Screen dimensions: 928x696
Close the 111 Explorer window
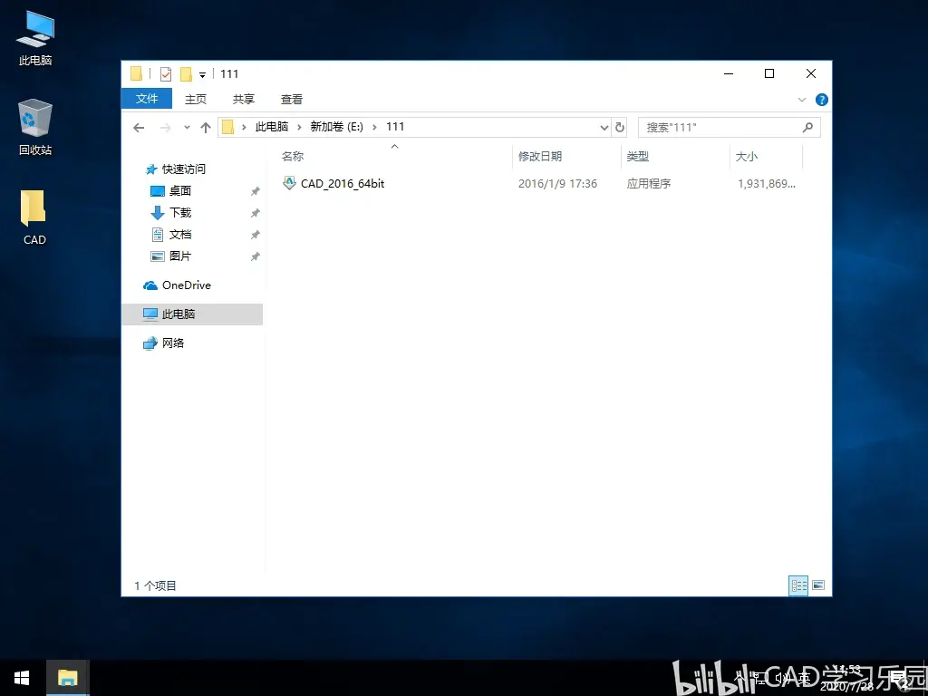pos(811,74)
